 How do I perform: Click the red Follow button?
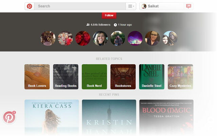pos(109,16)
